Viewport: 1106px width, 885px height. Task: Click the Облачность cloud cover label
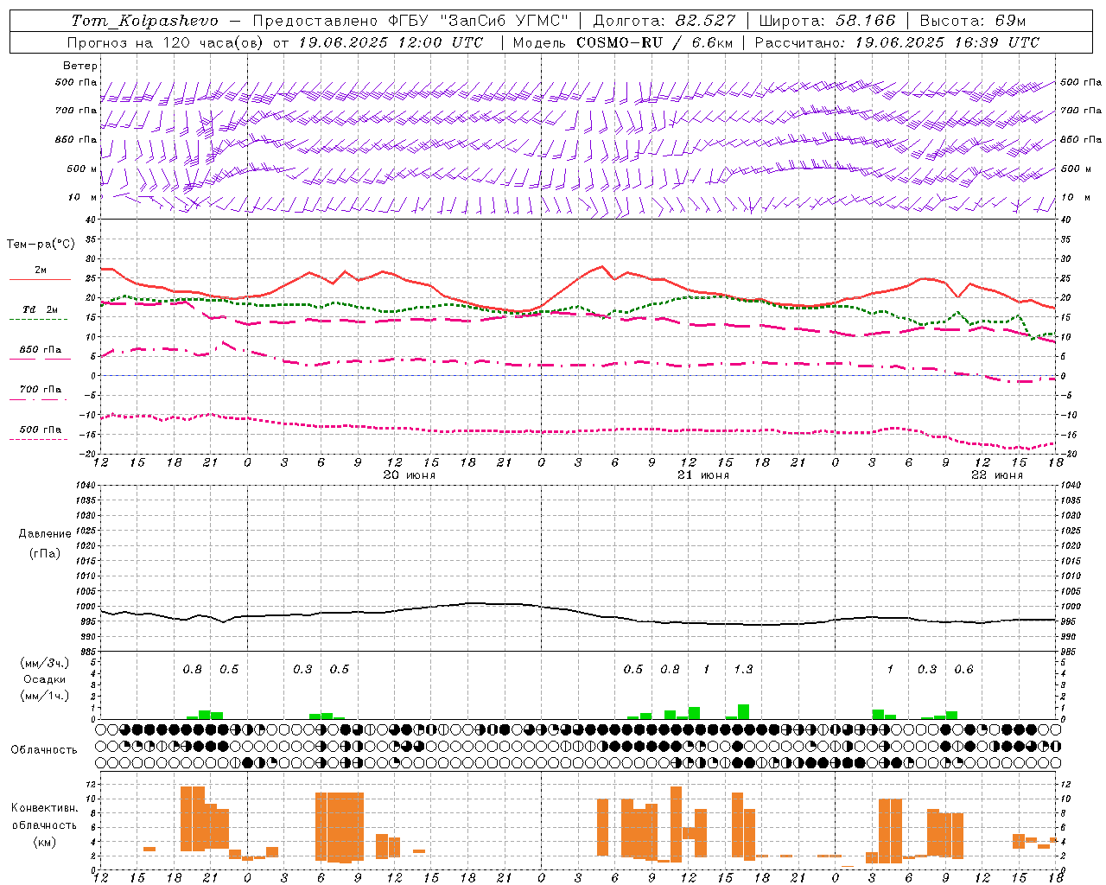point(44,750)
